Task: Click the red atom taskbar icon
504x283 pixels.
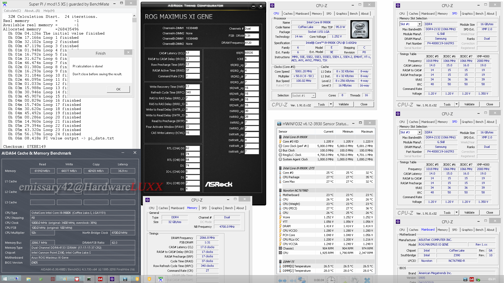Action: point(53,279)
